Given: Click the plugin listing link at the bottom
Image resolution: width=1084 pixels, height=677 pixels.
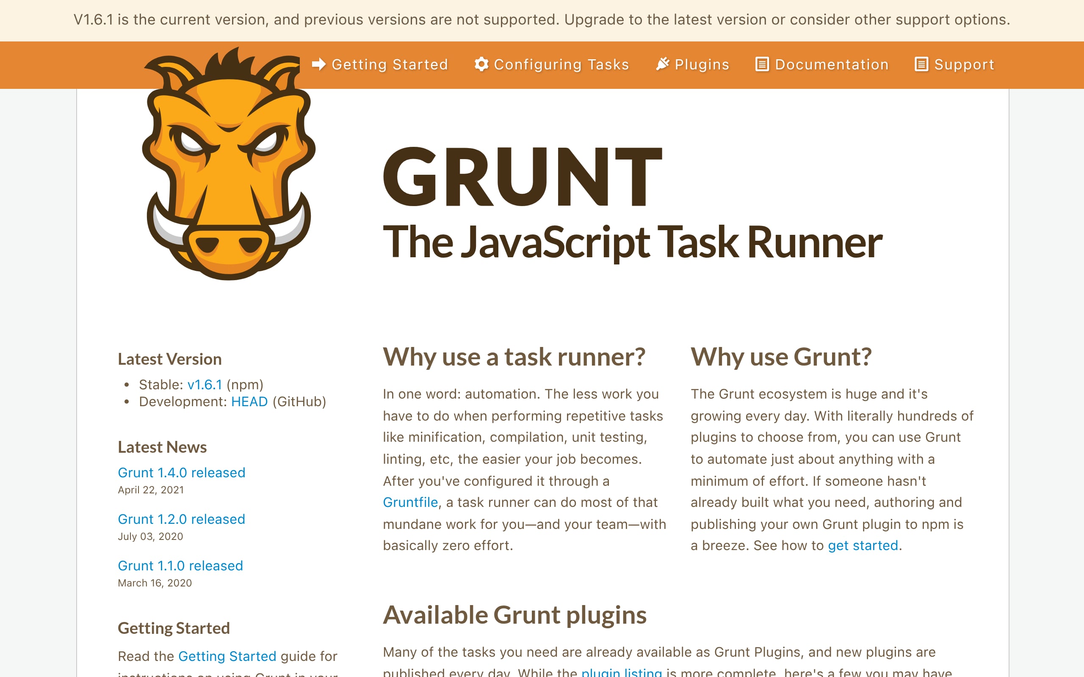Looking at the screenshot, I should tap(622, 671).
